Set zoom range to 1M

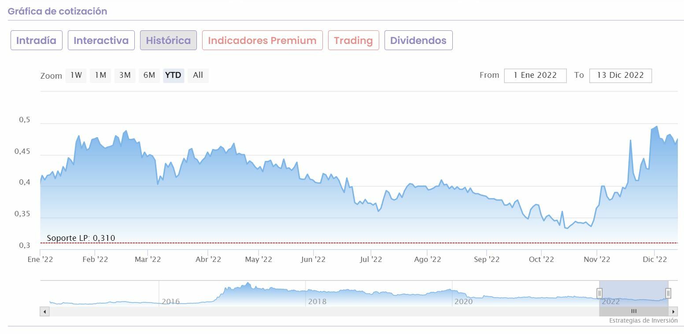click(100, 75)
